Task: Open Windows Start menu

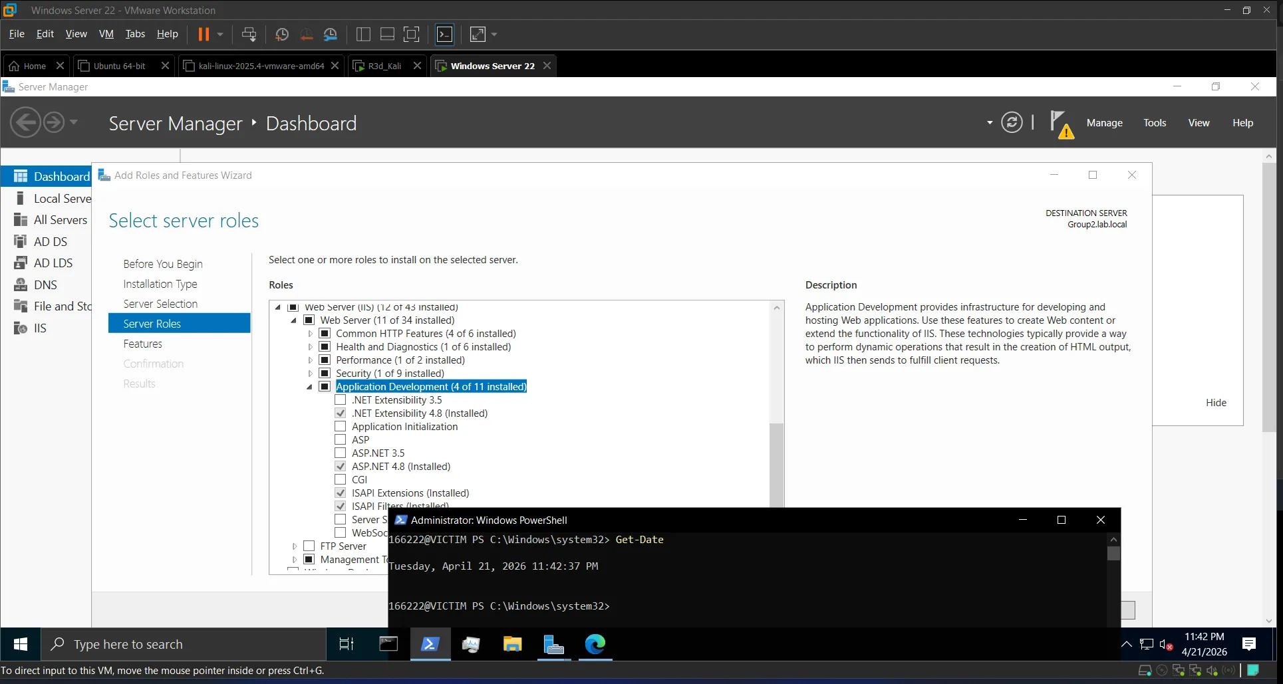Action: 21,644
